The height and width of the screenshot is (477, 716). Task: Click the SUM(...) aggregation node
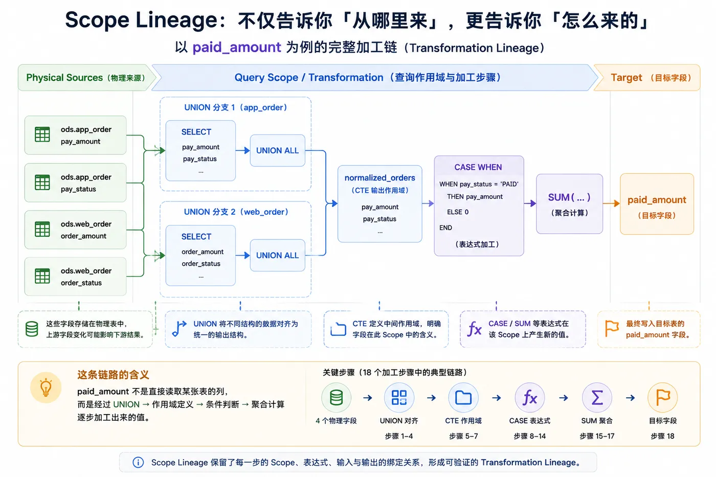(569, 203)
